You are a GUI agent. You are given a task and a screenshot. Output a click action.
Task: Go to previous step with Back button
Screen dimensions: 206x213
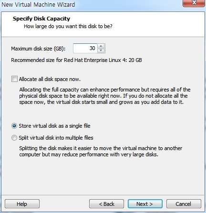[x=106, y=204]
